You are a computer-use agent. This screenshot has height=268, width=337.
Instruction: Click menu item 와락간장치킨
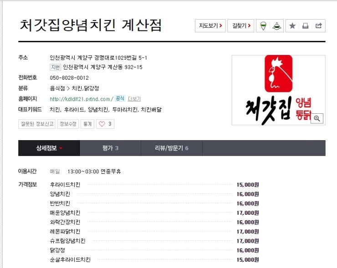[65, 222]
